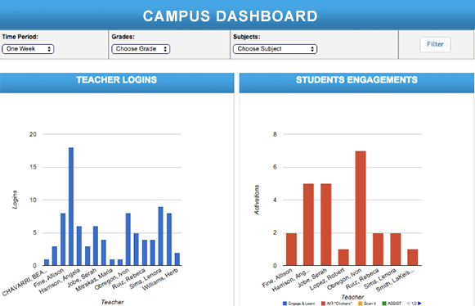Screen dimensions: 475x306
Task: Click the last blue login bar for Williams, Herb
Action: pos(177,259)
